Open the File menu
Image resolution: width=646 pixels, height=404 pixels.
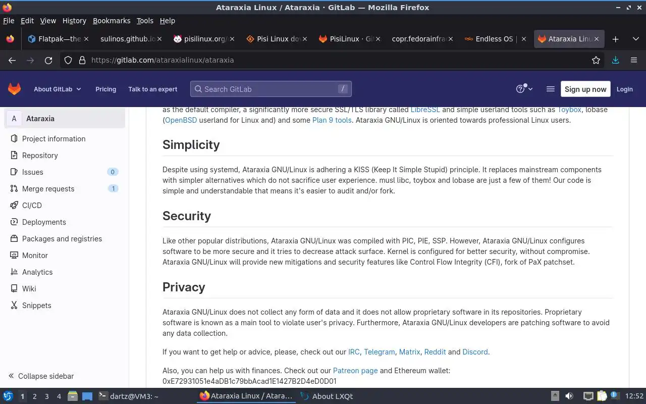tap(9, 21)
